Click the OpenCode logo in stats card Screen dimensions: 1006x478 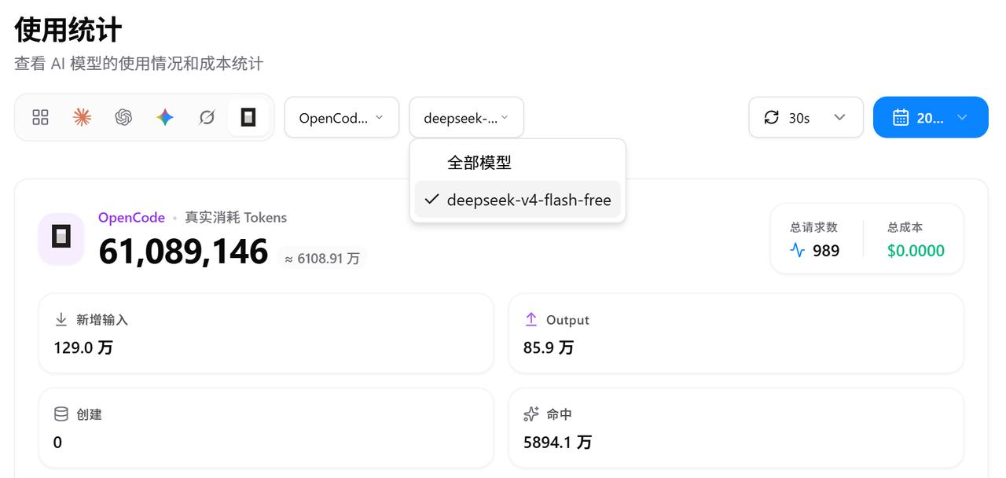[x=61, y=236]
